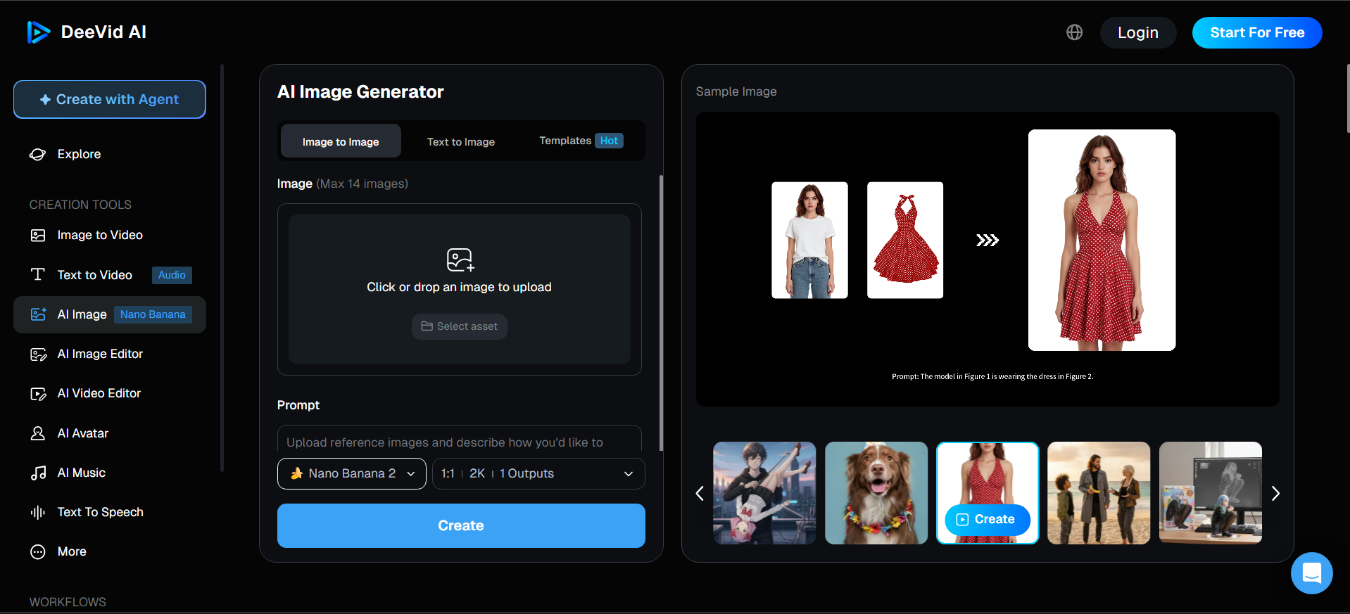This screenshot has width=1350, height=614.
Task: Expand the Nano Banana 2 model dropdown
Action: pos(352,473)
